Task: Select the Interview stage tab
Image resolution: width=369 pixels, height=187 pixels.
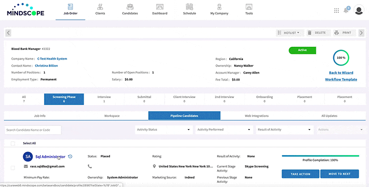Action: pos(104,99)
